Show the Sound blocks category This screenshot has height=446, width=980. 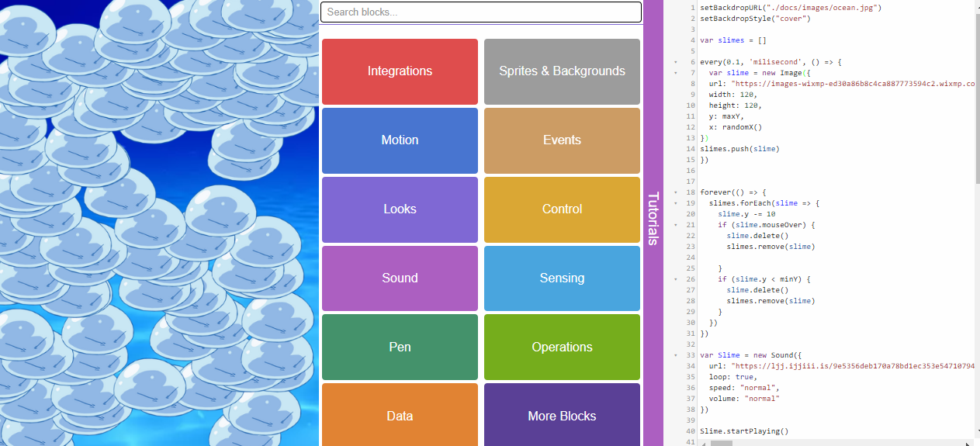pyautogui.click(x=400, y=278)
